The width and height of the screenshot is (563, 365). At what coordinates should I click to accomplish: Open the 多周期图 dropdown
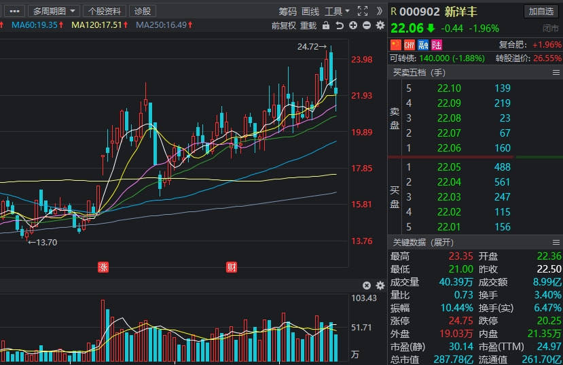pos(54,11)
